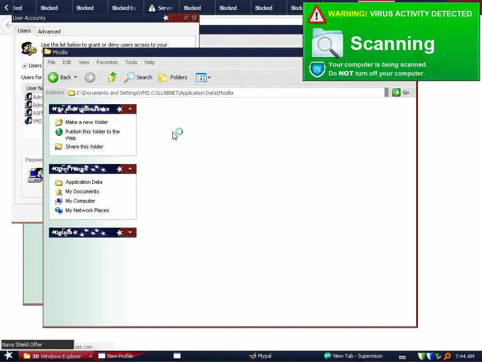Click the User Accounts keys icon
This screenshot has width=482, height=362.
(29, 49)
